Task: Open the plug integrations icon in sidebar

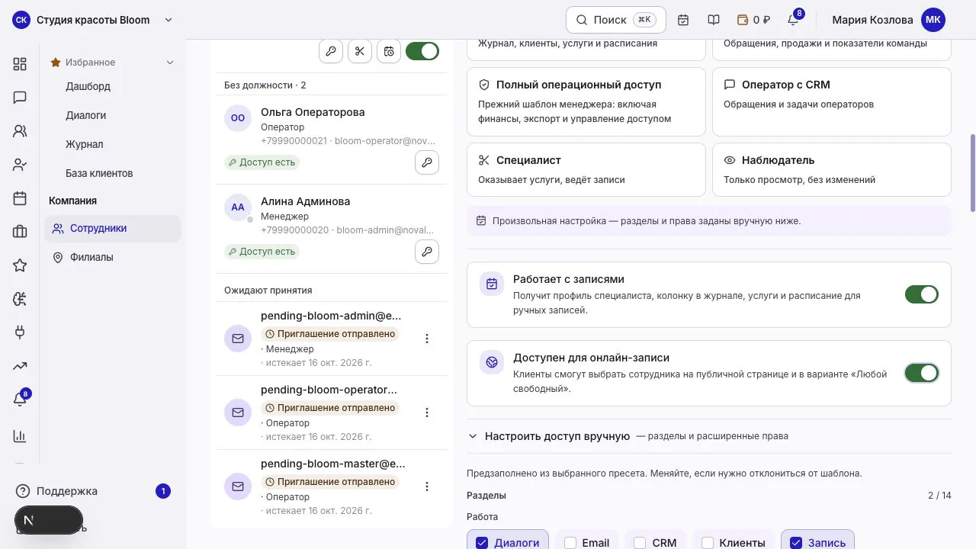Action: (x=20, y=332)
